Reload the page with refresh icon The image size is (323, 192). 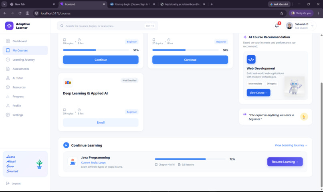tap(20, 13)
